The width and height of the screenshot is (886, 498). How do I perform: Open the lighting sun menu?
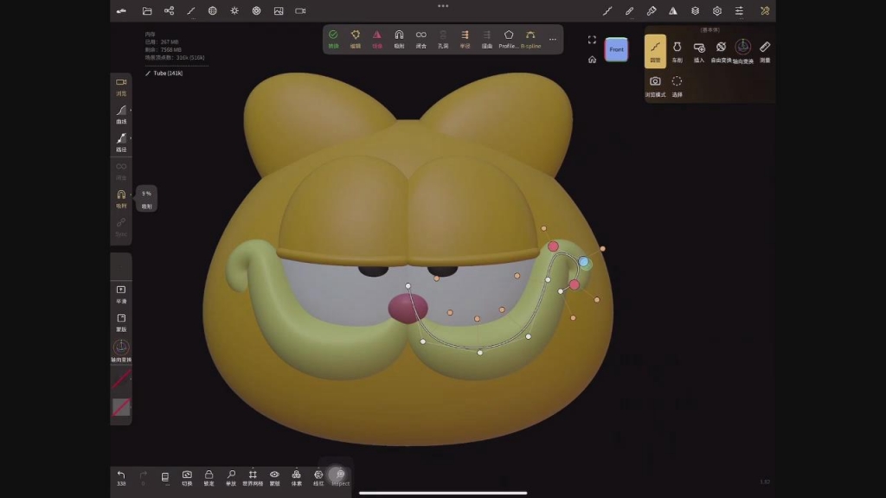click(x=234, y=10)
